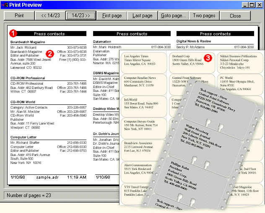Click the Number of pages = 23 status

[29, 195]
